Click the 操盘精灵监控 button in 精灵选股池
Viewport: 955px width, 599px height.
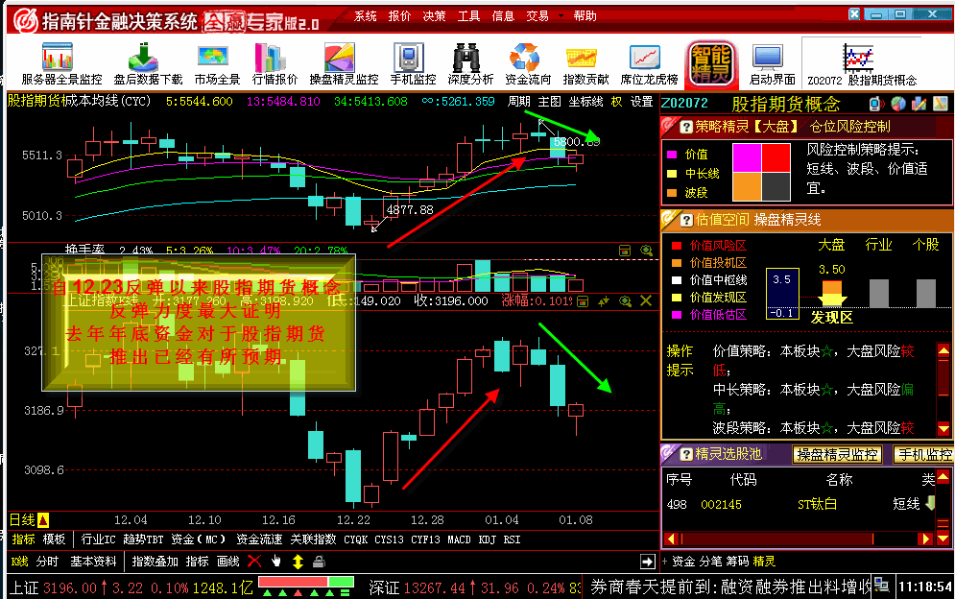click(x=837, y=455)
